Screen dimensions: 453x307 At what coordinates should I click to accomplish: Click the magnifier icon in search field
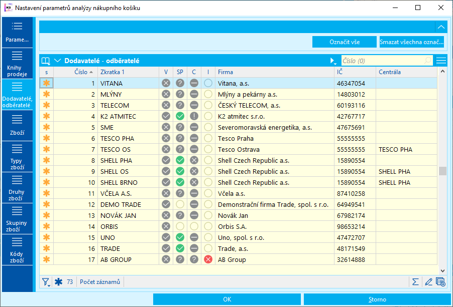427,61
